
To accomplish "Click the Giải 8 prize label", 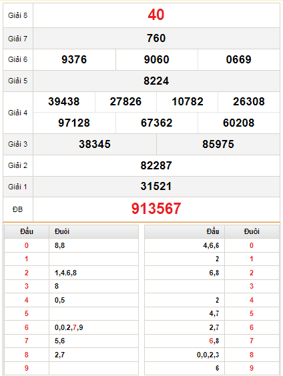I will [x=18, y=15].
